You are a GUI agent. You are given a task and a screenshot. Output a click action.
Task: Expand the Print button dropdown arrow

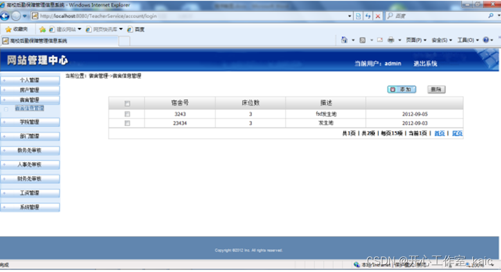(x=400, y=40)
